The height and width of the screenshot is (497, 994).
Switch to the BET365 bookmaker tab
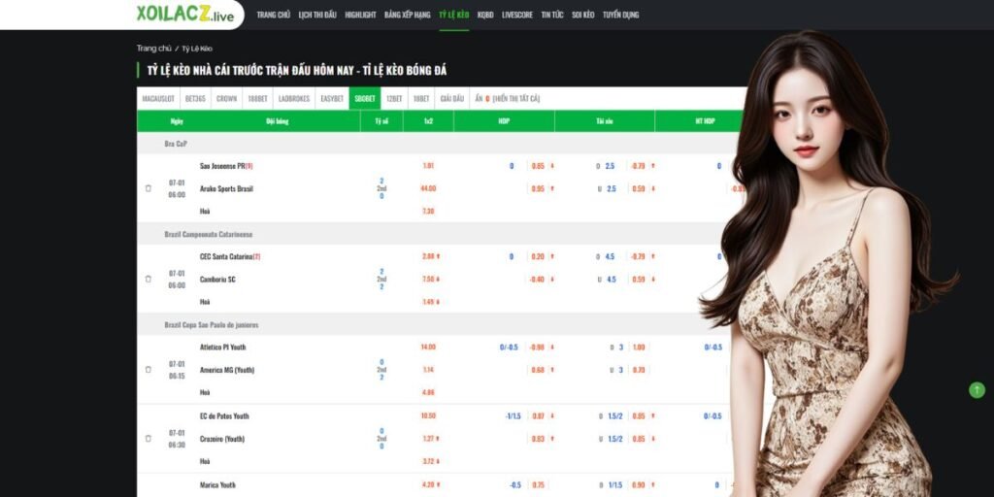[195, 98]
